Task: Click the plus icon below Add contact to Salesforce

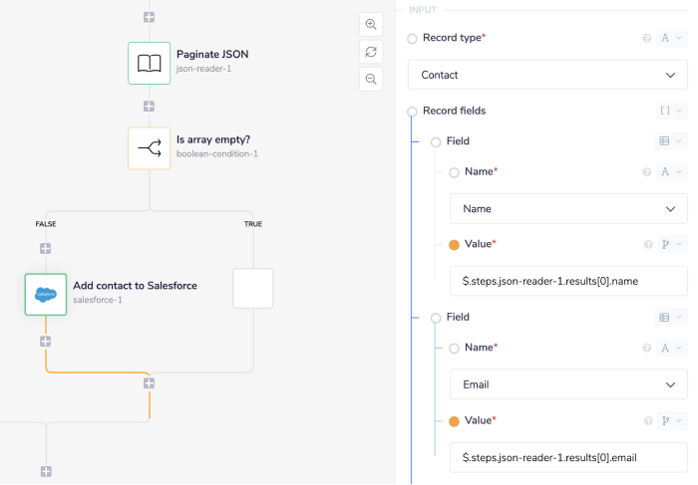Action: (46, 342)
